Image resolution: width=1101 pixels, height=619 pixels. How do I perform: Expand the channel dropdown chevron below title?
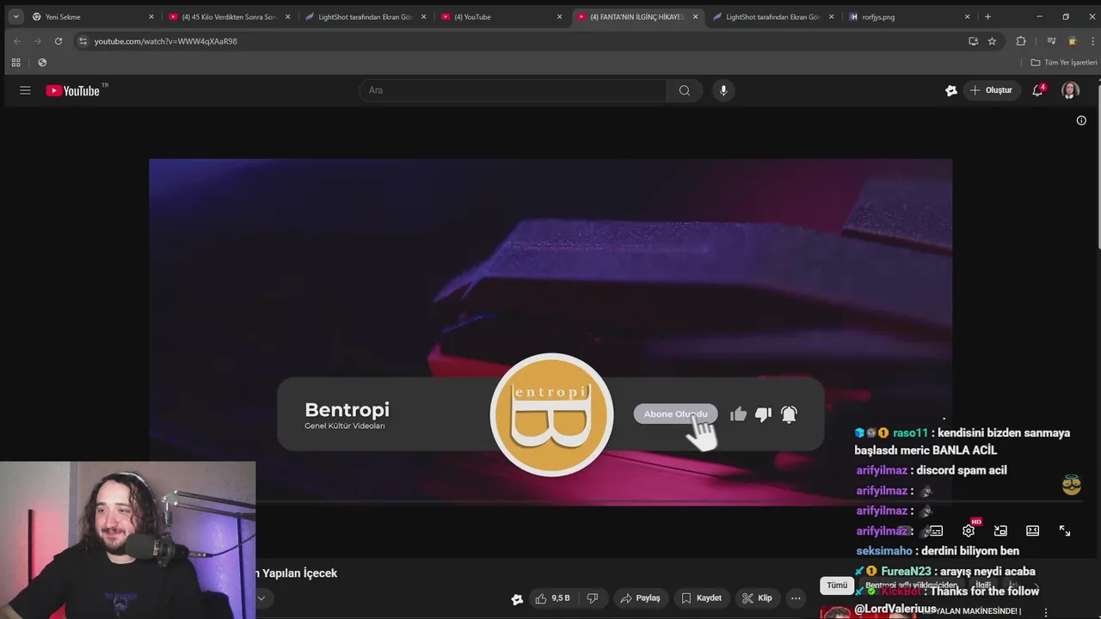[261, 598]
